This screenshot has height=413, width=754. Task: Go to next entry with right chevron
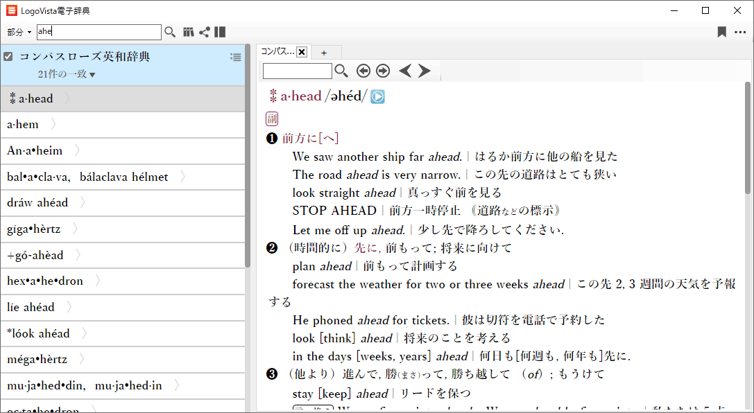click(425, 71)
